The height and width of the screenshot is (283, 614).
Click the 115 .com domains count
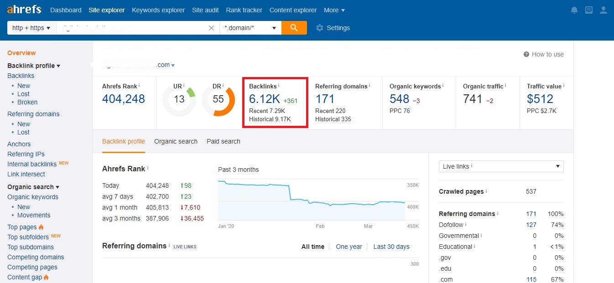click(x=531, y=279)
